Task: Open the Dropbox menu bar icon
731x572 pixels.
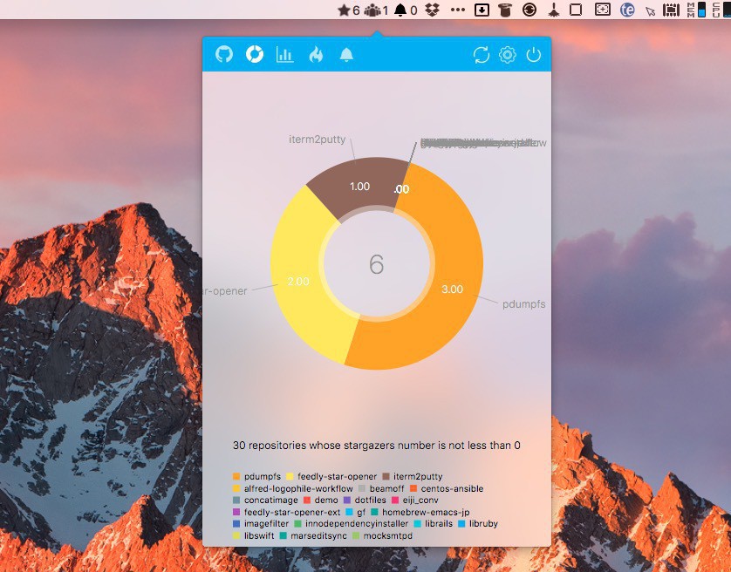Action: tap(433, 10)
